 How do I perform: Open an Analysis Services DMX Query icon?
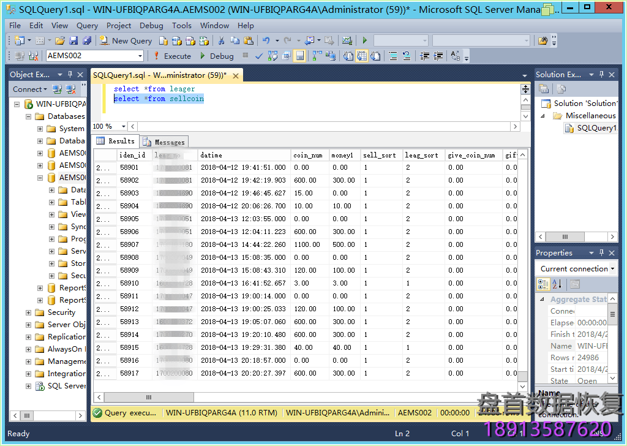click(190, 40)
